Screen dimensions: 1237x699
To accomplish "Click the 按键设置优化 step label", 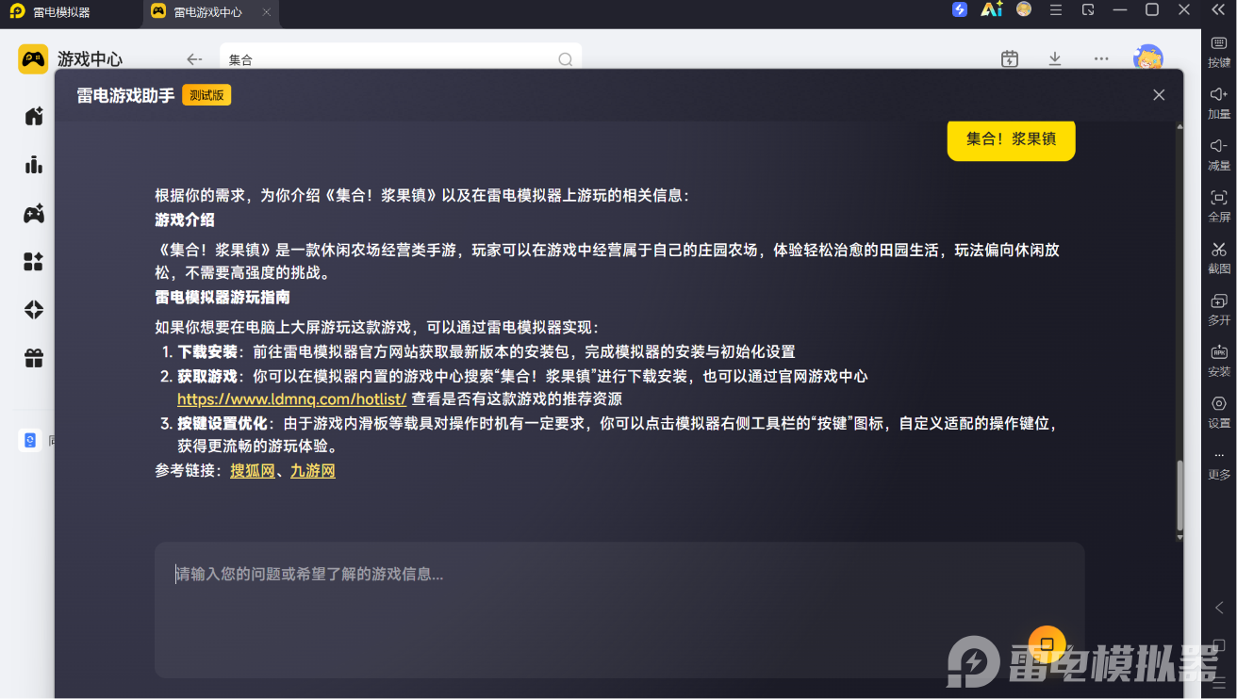I will coord(223,424).
